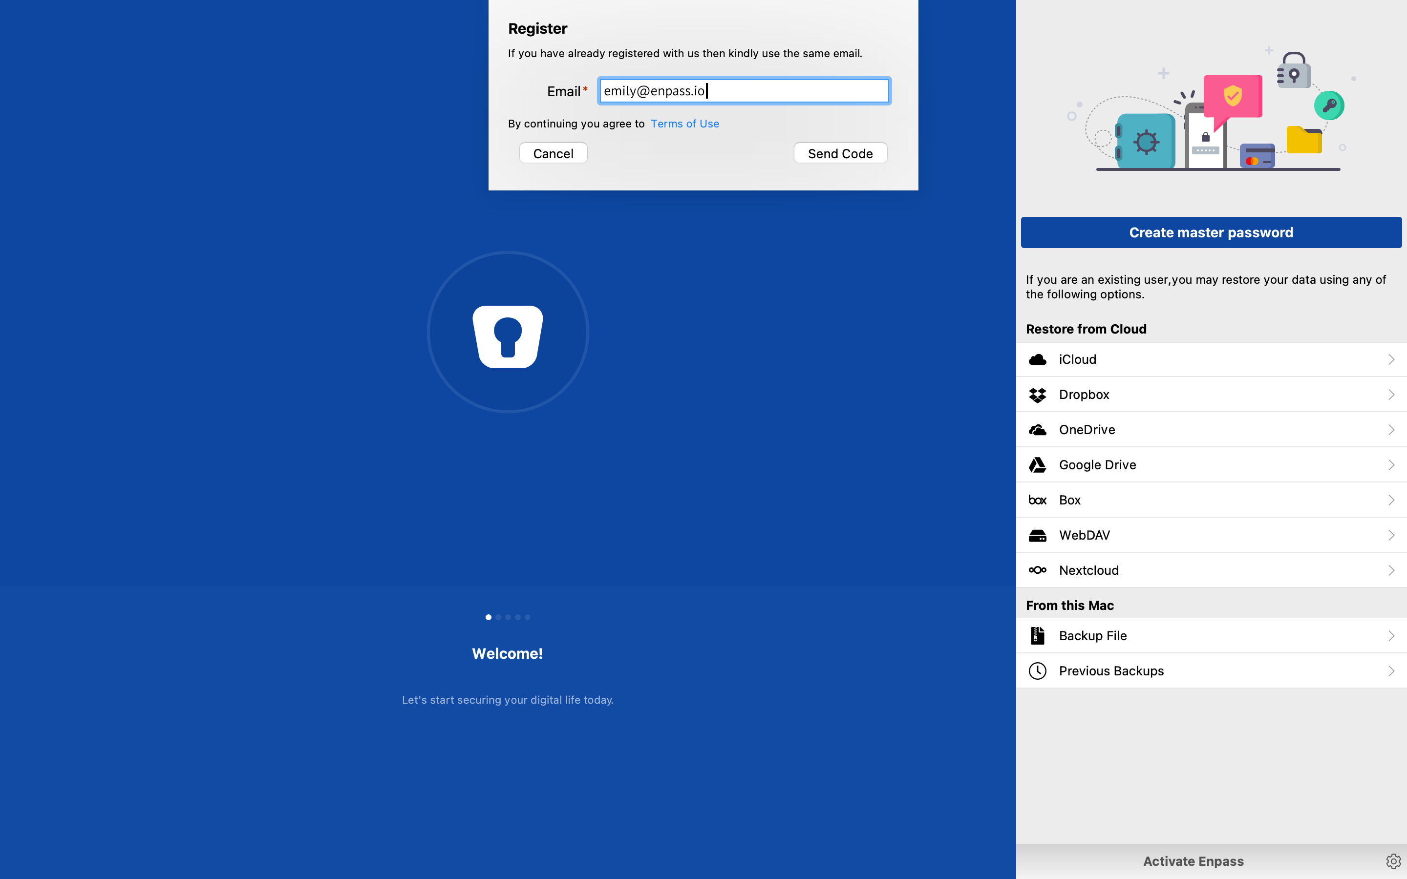This screenshot has width=1407, height=879.
Task: Click the Box logo icon
Action: 1037,500
